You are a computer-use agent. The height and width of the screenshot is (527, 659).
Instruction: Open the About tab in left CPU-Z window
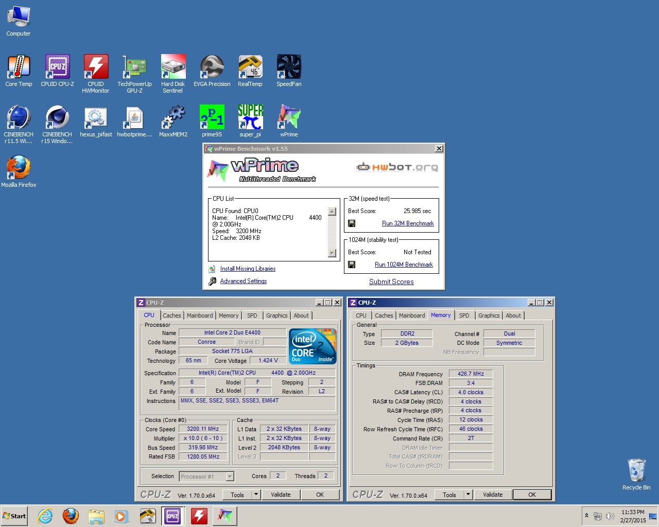(x=301, y=315)
